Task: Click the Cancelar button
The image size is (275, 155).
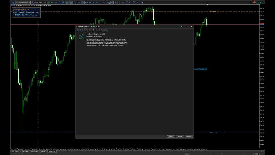Action: tap(180, 137)
